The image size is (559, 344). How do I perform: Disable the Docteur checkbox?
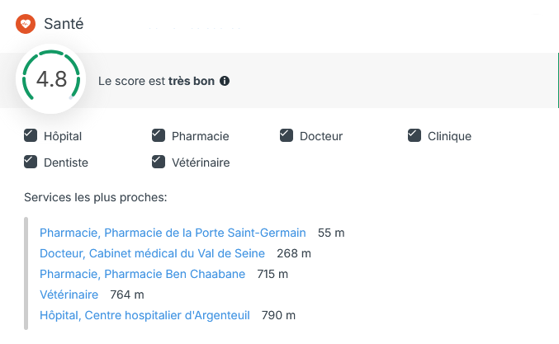point(287,136)
